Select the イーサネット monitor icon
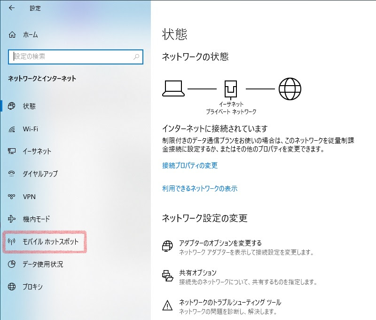This screenshot has width=376, height=320. point(11,151)
